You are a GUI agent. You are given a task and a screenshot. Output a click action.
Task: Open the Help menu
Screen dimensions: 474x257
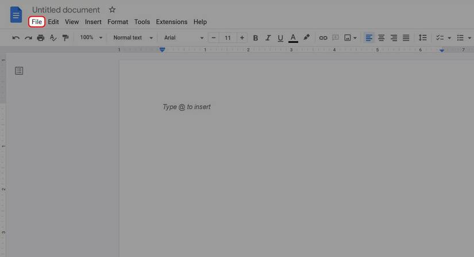pyautogui.click(x=200, y=22)
